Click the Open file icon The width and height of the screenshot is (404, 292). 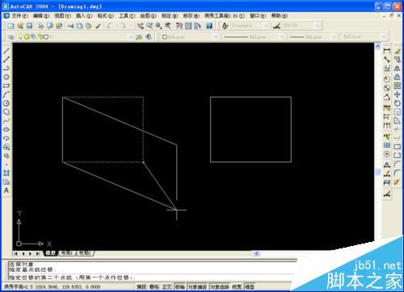click(20, 26)
